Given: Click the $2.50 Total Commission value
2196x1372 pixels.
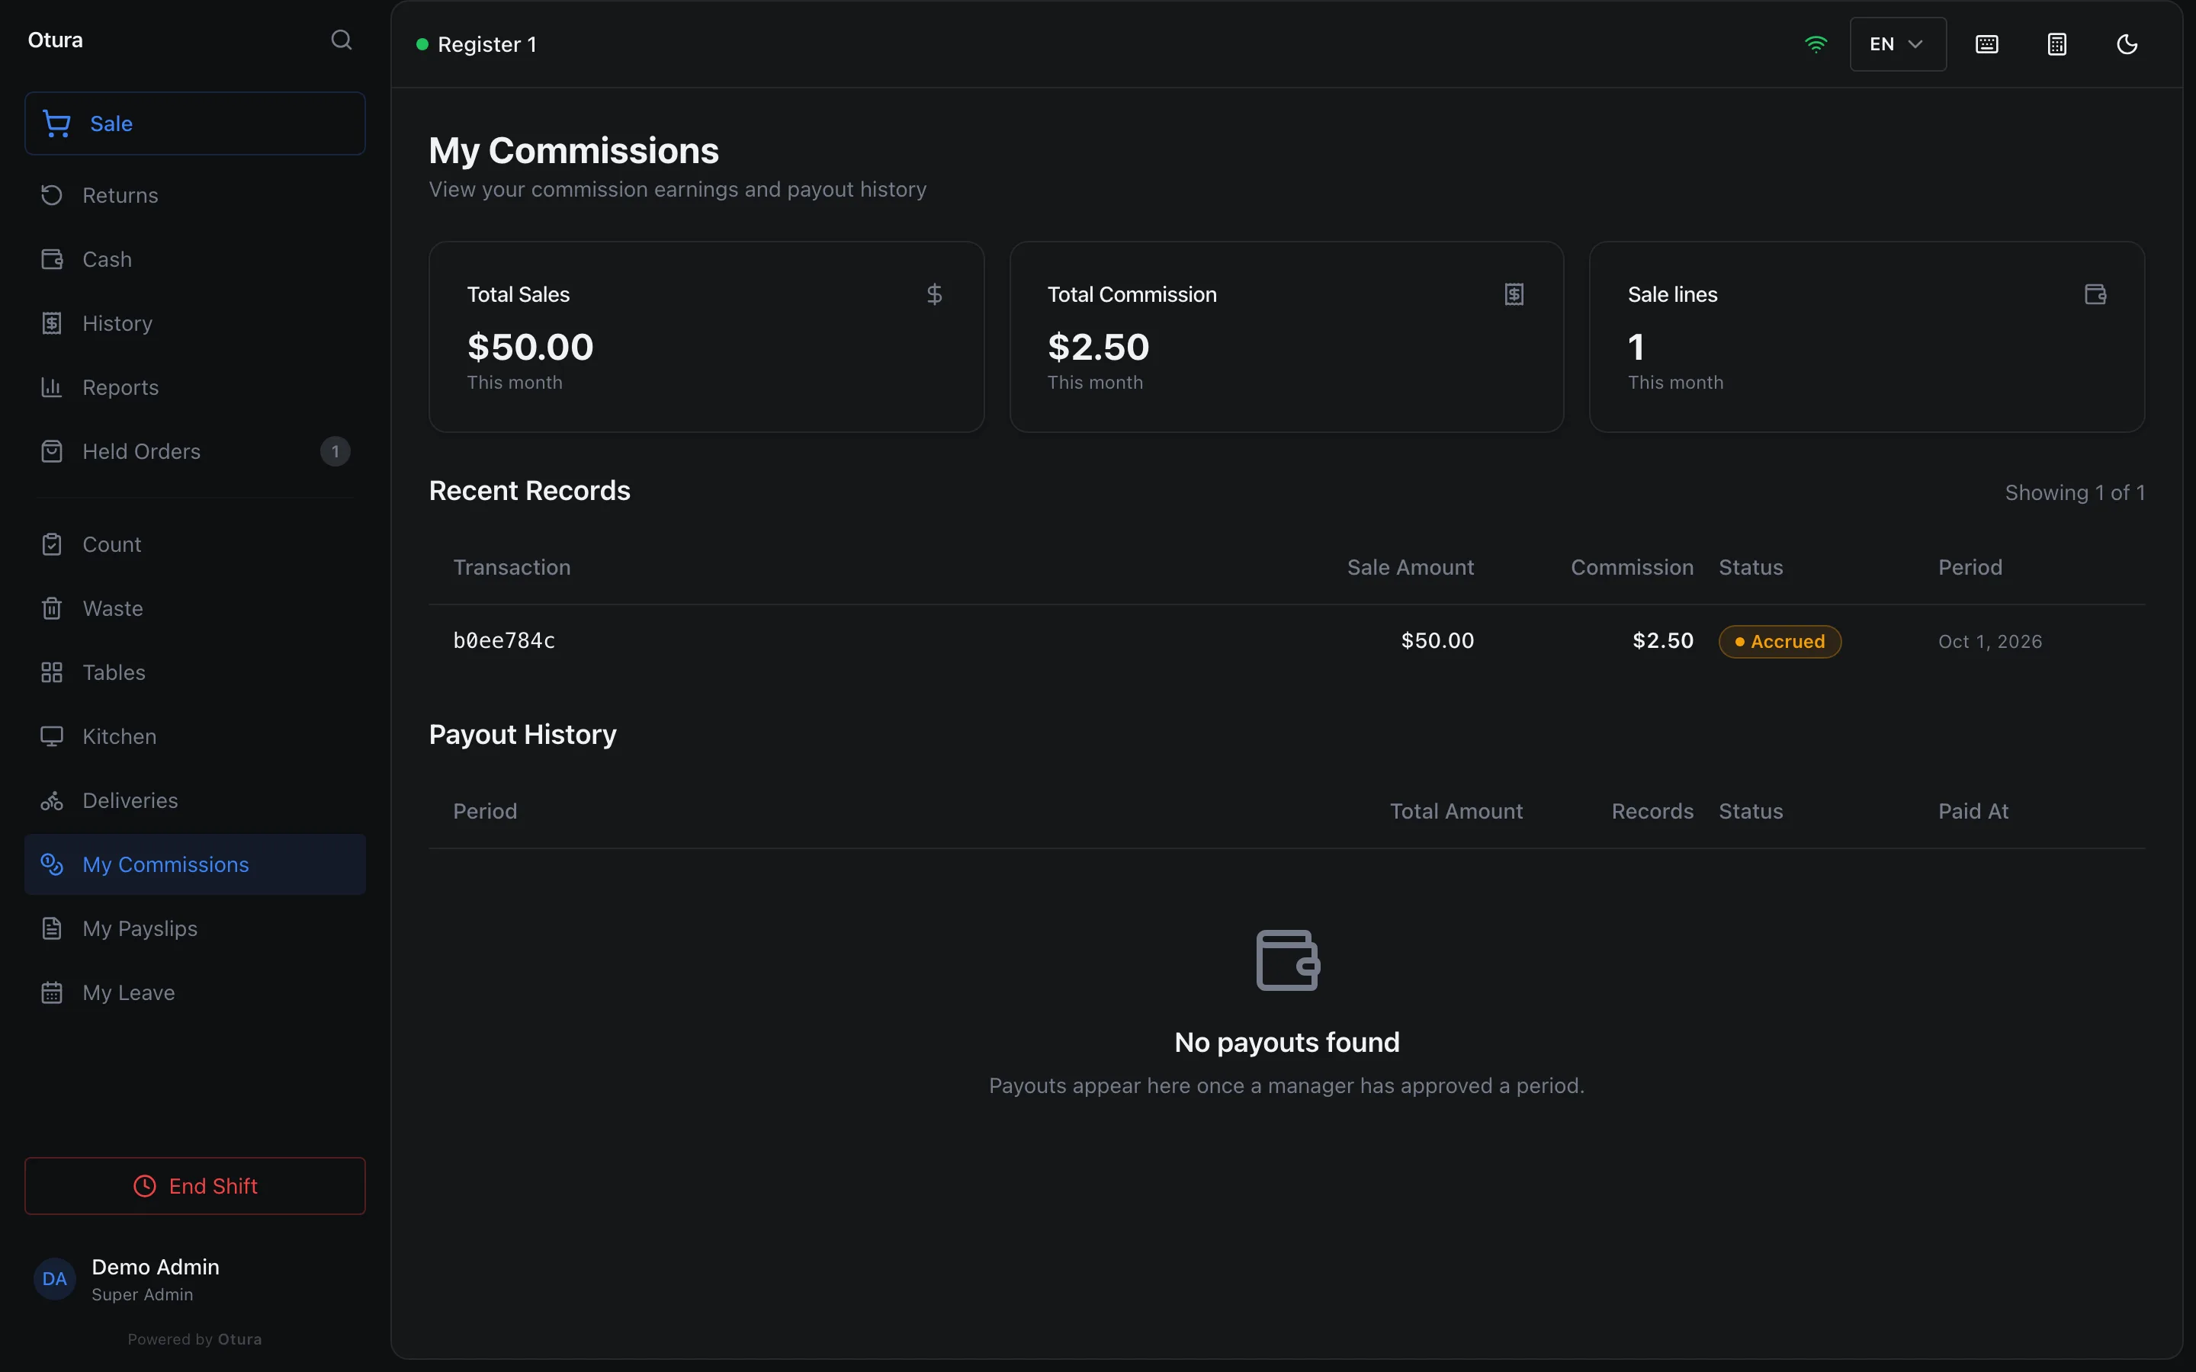Looking at the screenshot, I should click(1098, 347).
